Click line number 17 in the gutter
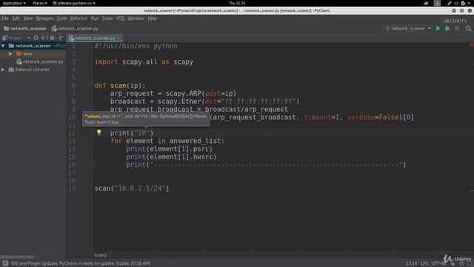The image size is (474, 267). click(72, 173)
